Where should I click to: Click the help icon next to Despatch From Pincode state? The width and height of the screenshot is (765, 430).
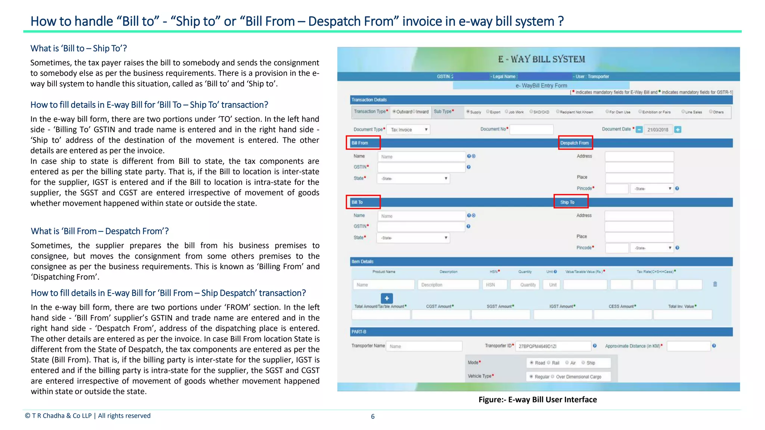pyautogui.click(x=677, y=188)
